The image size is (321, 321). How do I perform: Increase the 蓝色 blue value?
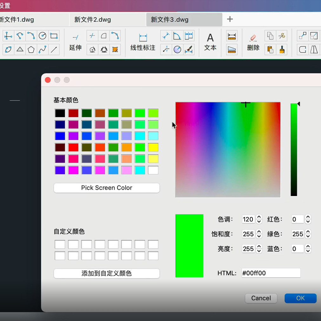click(308, 246)
